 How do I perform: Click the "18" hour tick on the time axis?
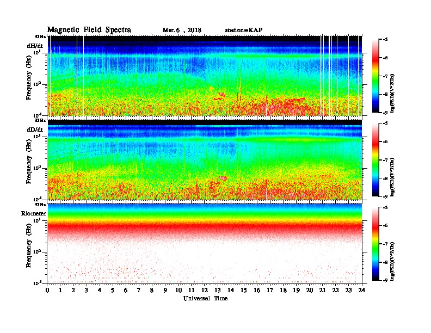[284, 291]
